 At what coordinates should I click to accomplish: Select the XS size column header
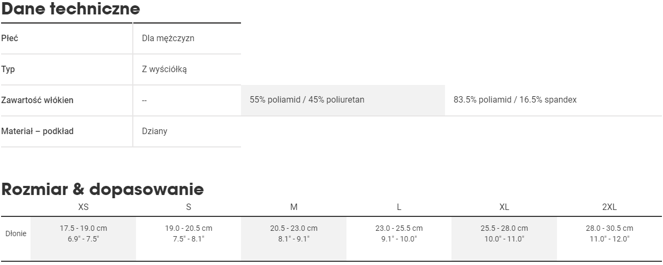[83, 207]
